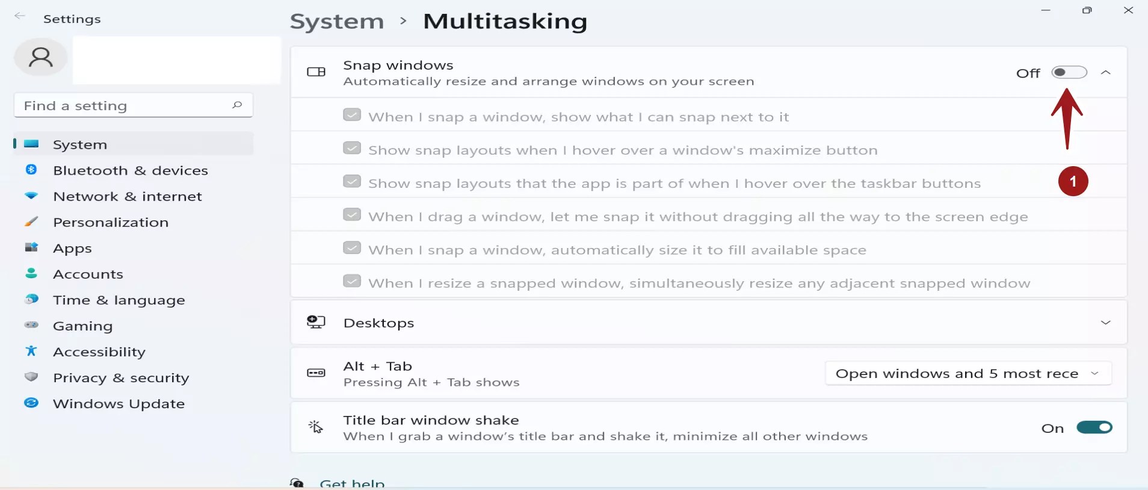Image resolution: width=1148 pixels, height=490 pixels.
Task: Click the search magnifier icon
Action: (x=237, y=105)
